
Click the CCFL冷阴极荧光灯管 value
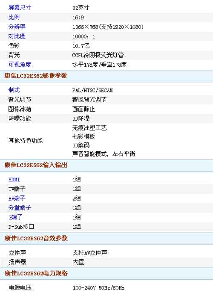coord(98,55)
